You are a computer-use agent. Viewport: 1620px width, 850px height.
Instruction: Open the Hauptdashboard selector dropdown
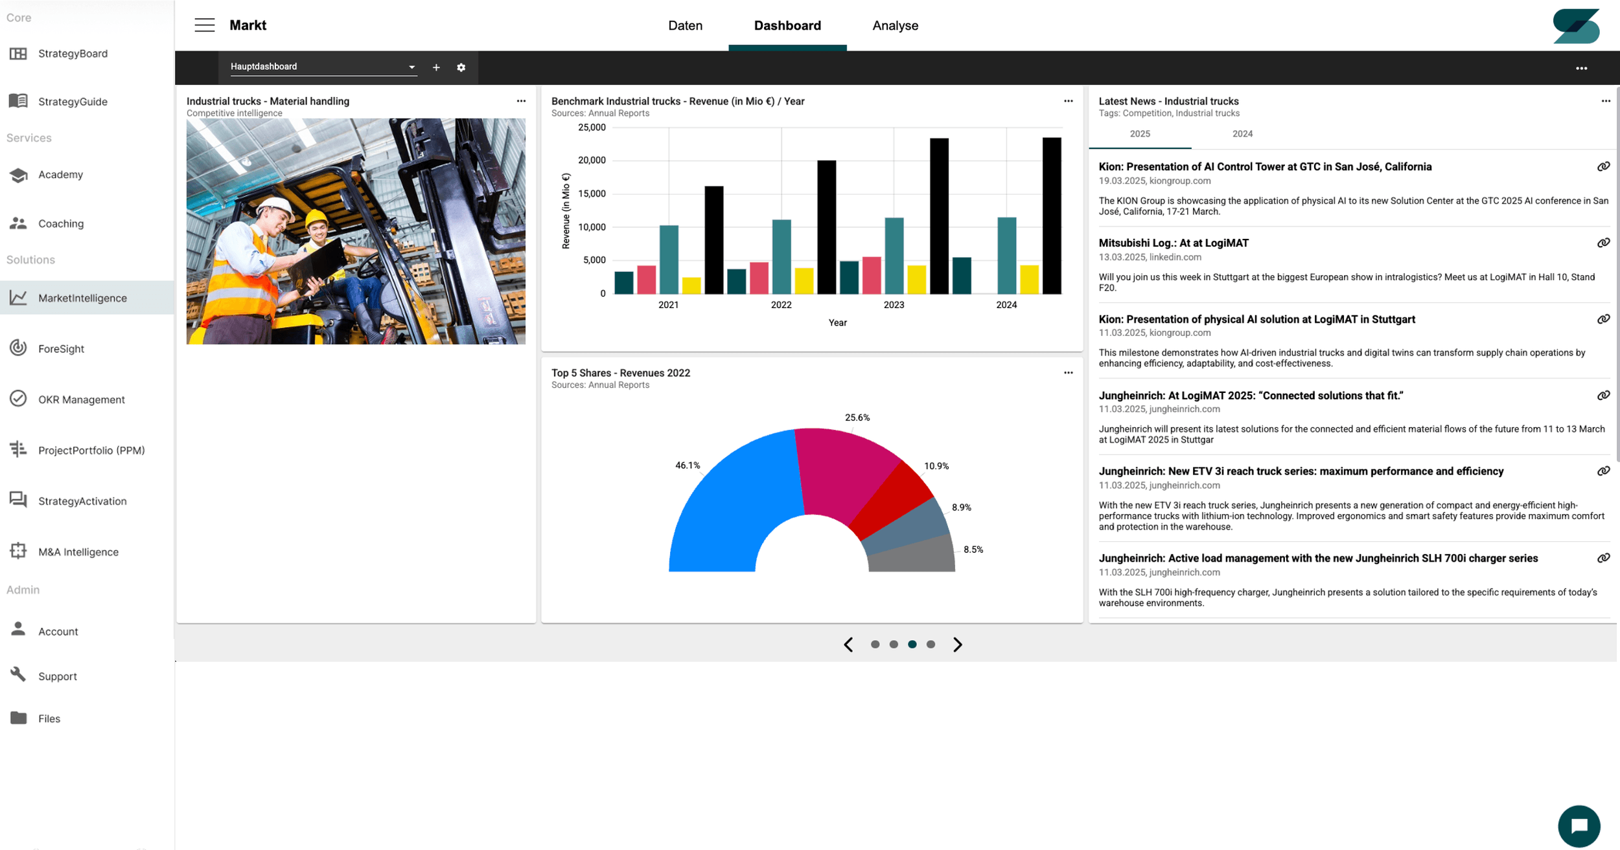pyautogui.click(x=411, y=66)
